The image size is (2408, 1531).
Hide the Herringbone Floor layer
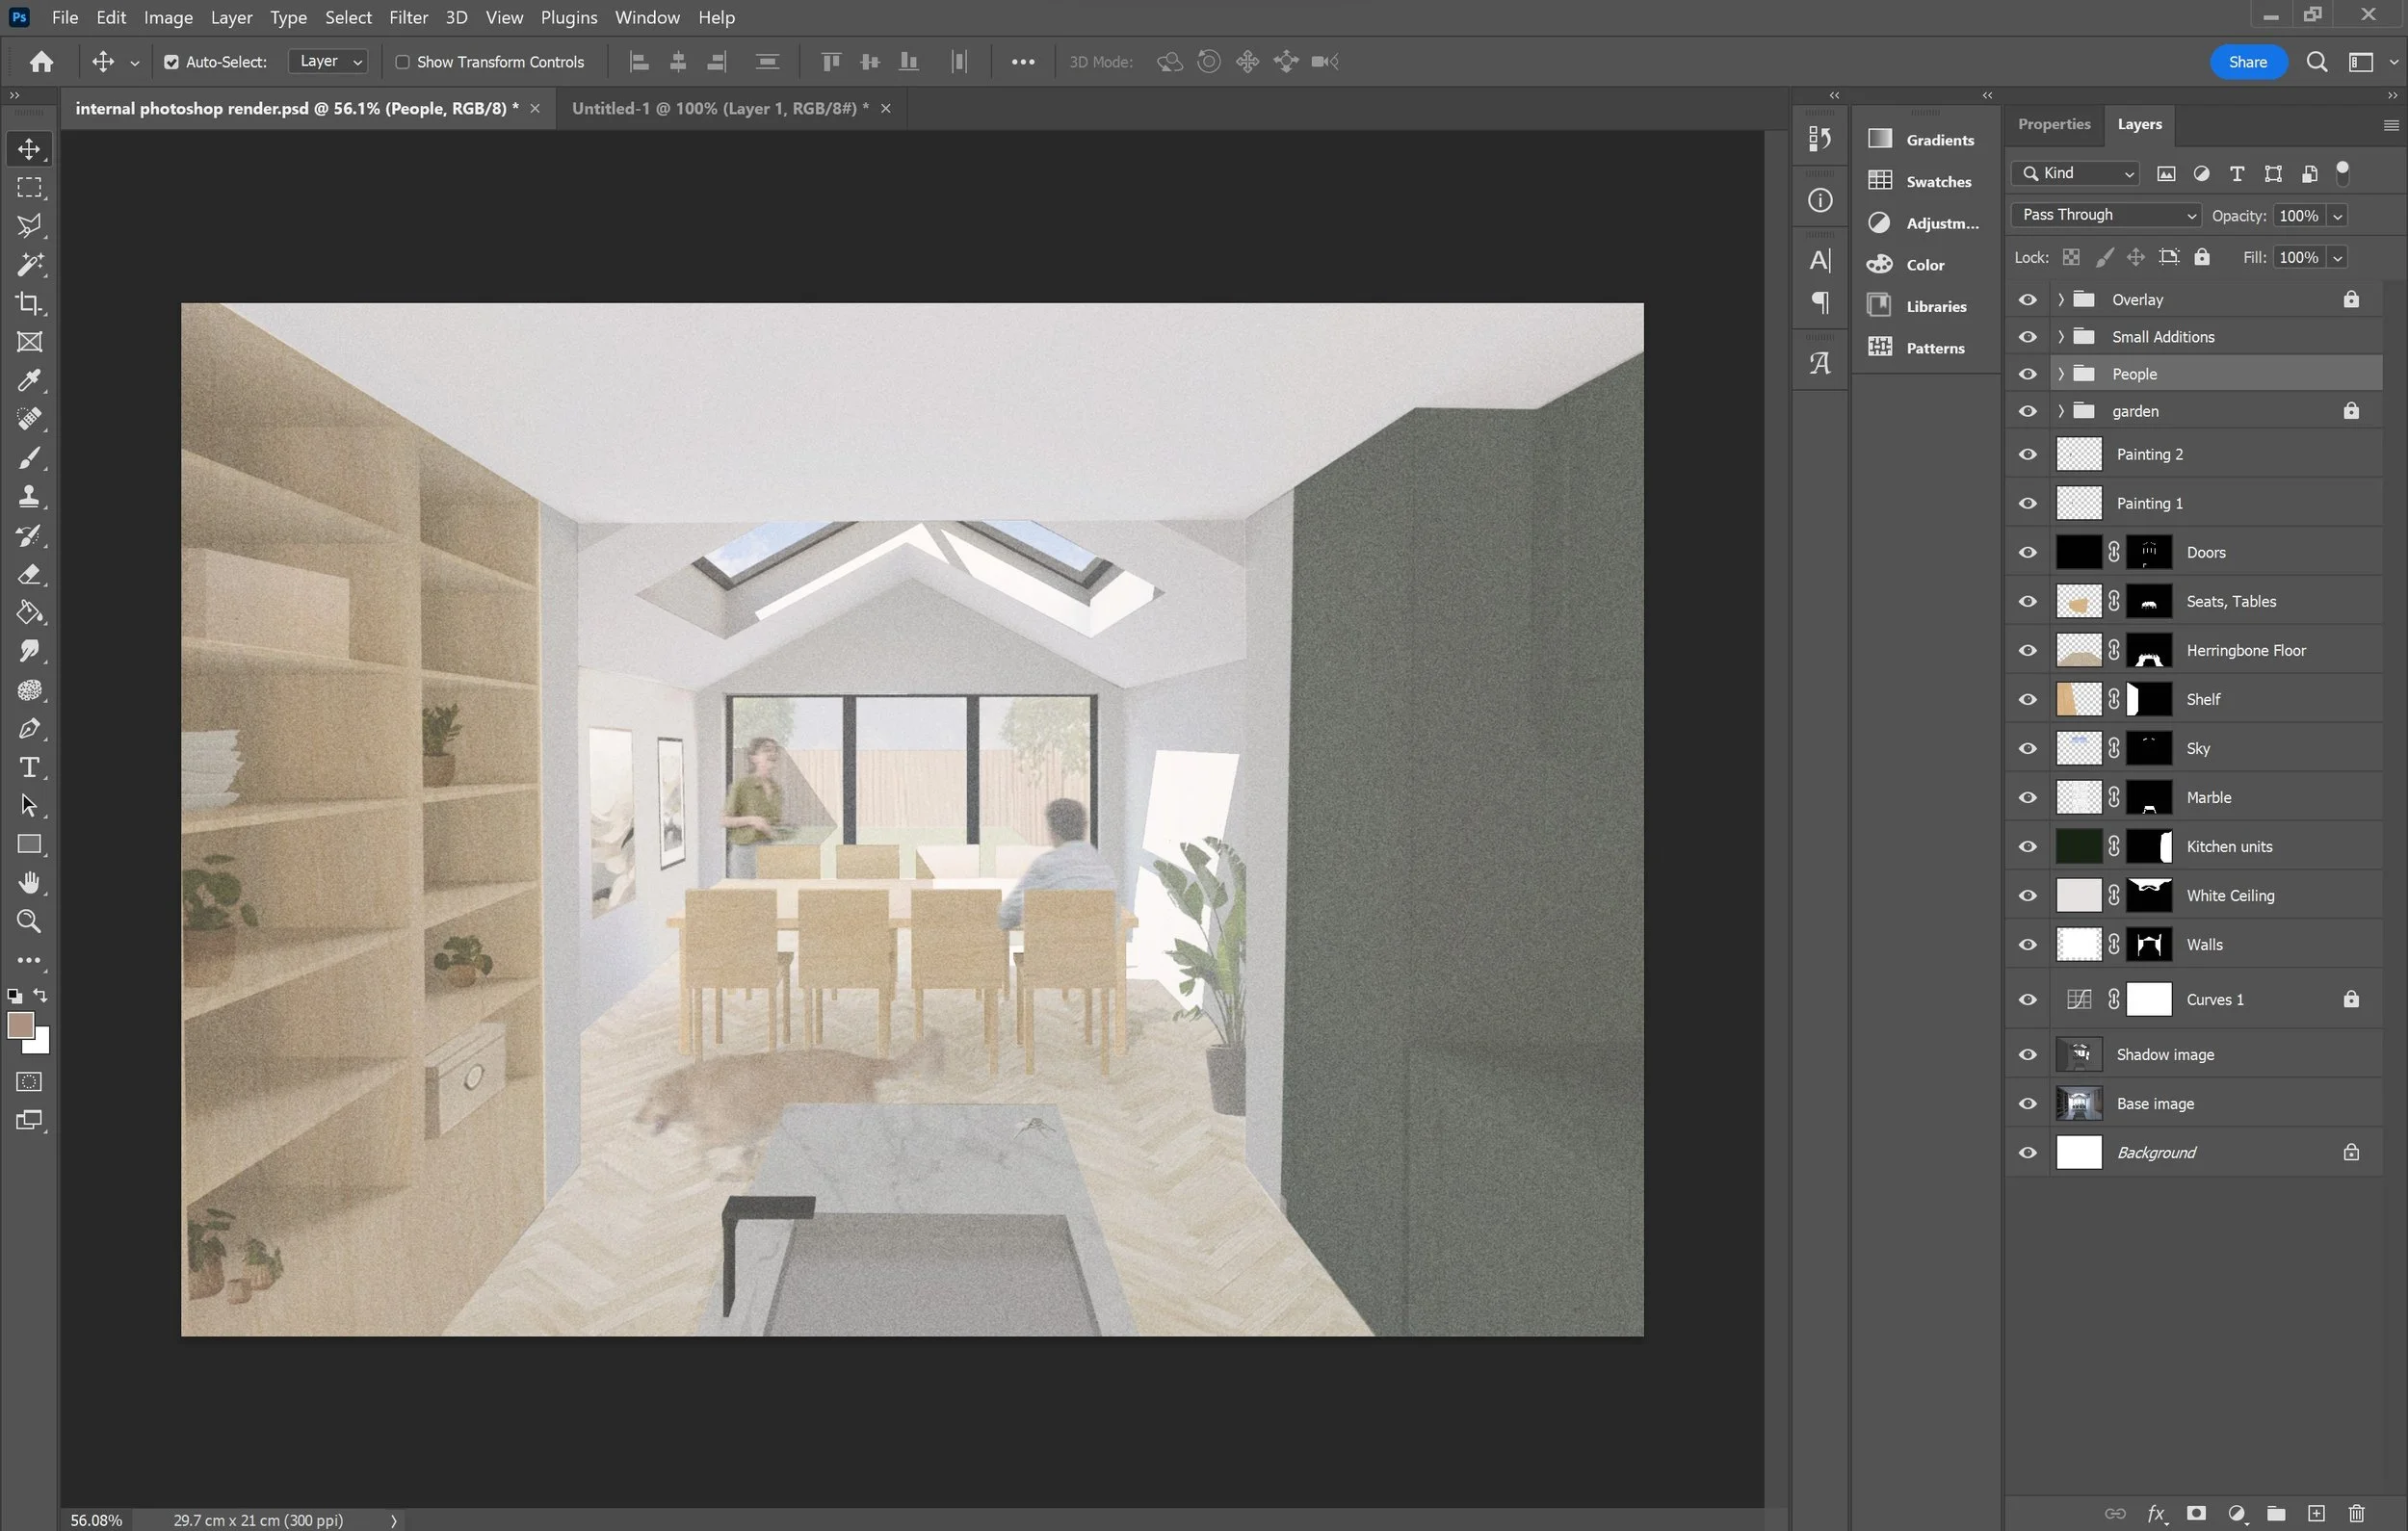coord(2027,650)
